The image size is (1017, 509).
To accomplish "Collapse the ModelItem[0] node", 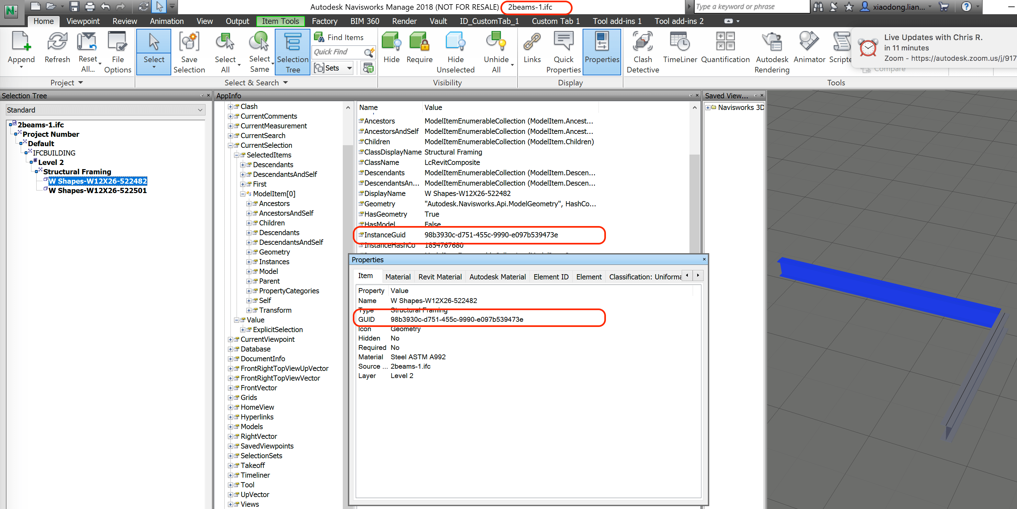I will tap(242, 194).
